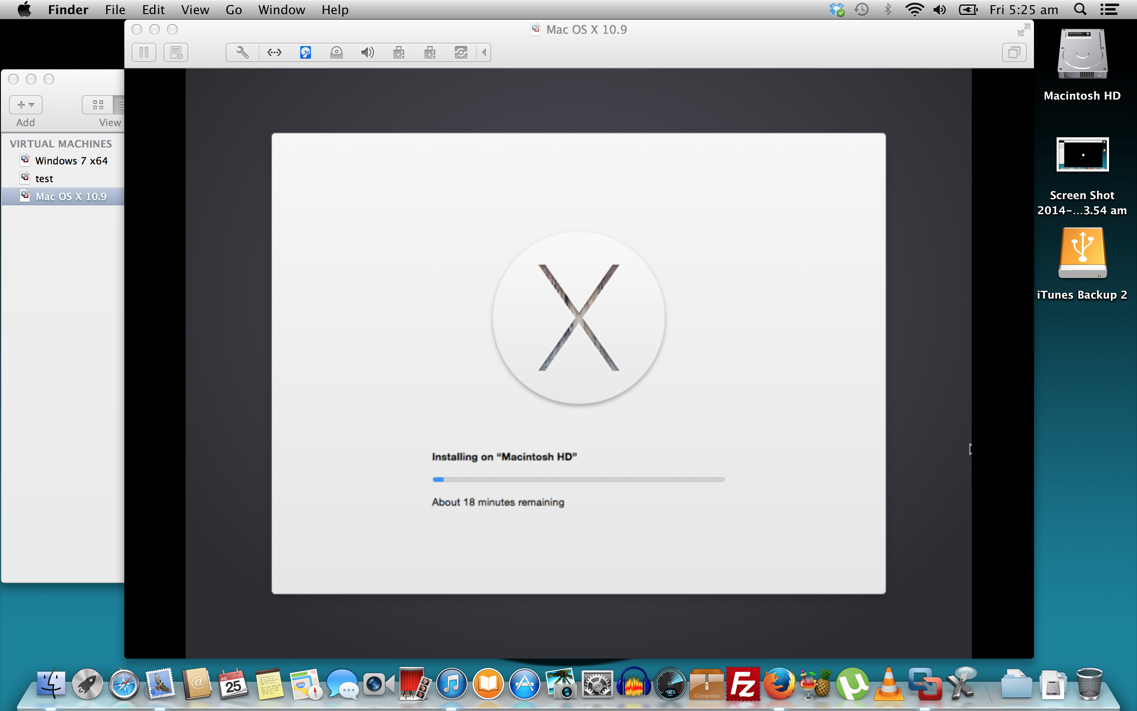Viewport: 1137px width, 711px height.
Task: Click the sharing sync icon in VM toolbar
Action: point(461,52)
